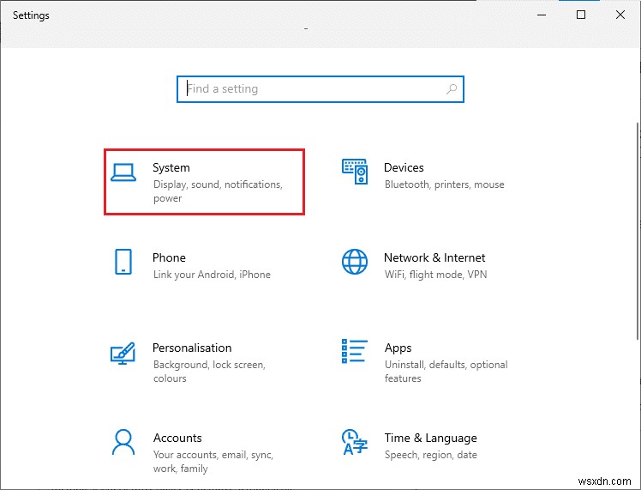Select the Apps list icon
The height and width of the screenshot is (490, 641).
pyautogui.click(x=355, y=351)
